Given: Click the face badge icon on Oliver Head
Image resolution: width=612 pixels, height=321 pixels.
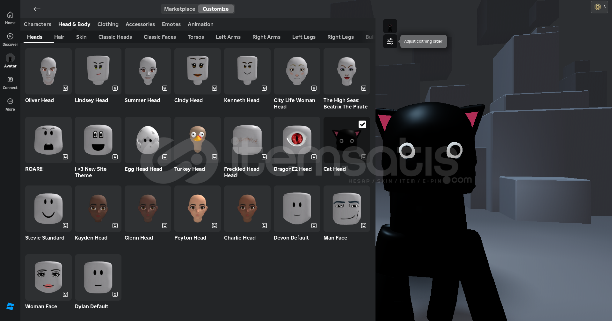Looking at the screenshot, I should coord(65,88).
